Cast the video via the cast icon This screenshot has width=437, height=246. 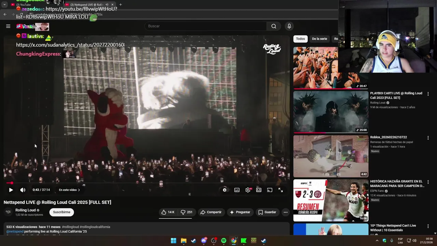point(270,190)
